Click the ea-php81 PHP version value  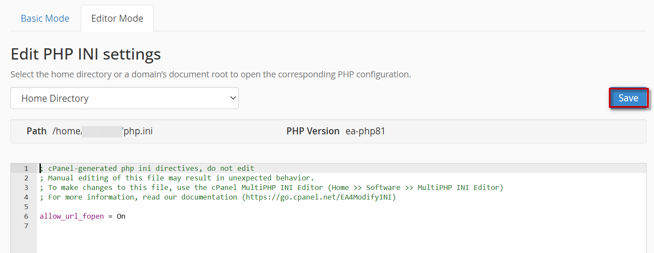point(365,131)
